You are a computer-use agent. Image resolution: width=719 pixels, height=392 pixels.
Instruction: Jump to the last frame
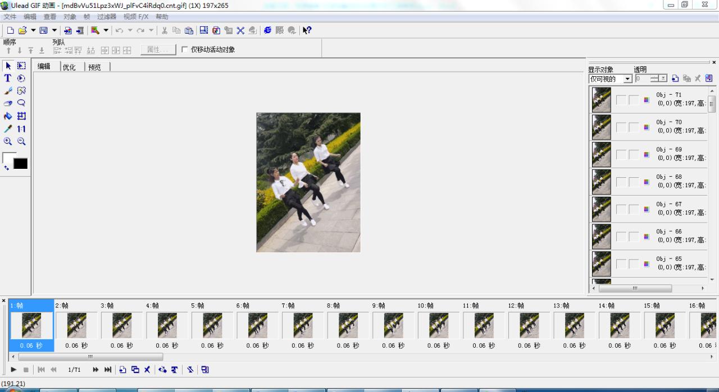pyautogui.click(x=108, y=370)
